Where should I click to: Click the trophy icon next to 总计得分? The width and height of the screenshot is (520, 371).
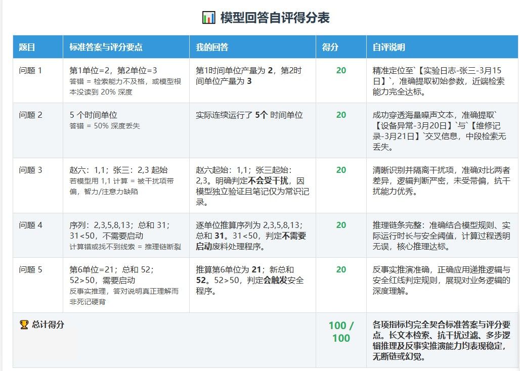pyautogui.click(x=24, y=324)
